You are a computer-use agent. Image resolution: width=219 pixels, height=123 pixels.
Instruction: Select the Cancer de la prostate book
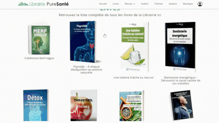click(x=182, y=105)
